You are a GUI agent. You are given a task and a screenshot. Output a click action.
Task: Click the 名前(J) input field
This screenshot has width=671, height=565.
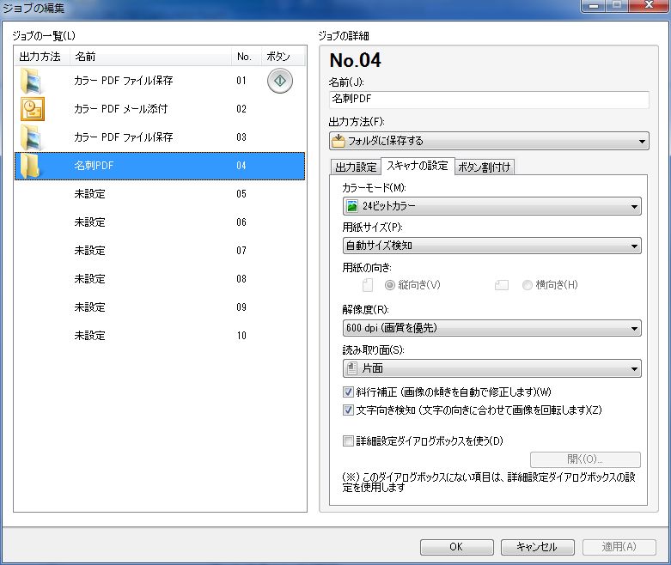point(489,100)
